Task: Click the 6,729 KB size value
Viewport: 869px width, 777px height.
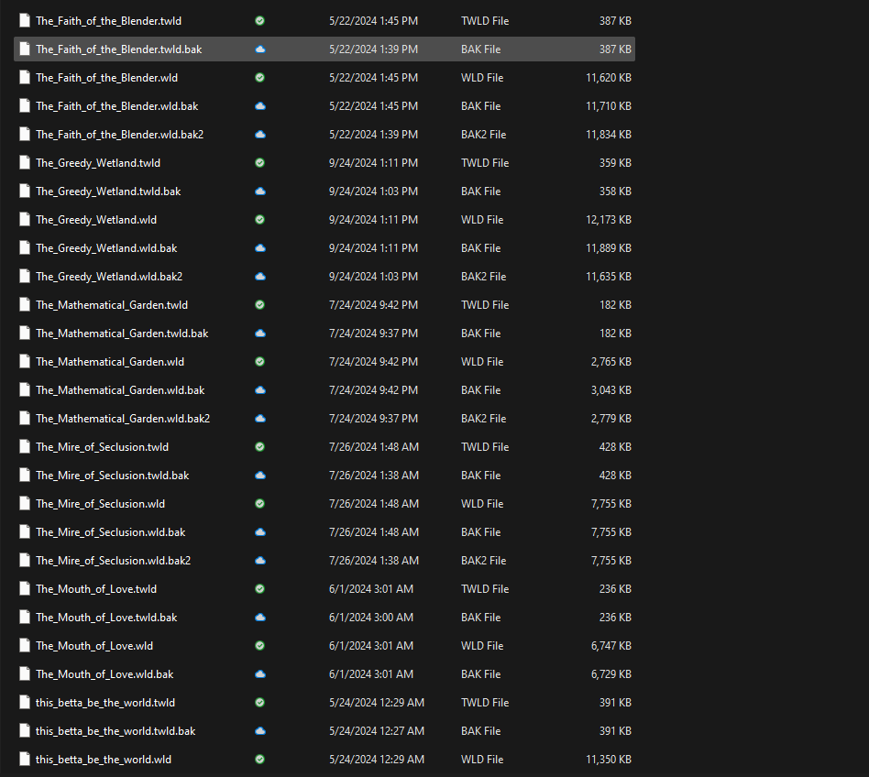Action: tap(611, 674)
